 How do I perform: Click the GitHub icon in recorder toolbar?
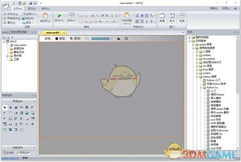click(x=126, y=39)
